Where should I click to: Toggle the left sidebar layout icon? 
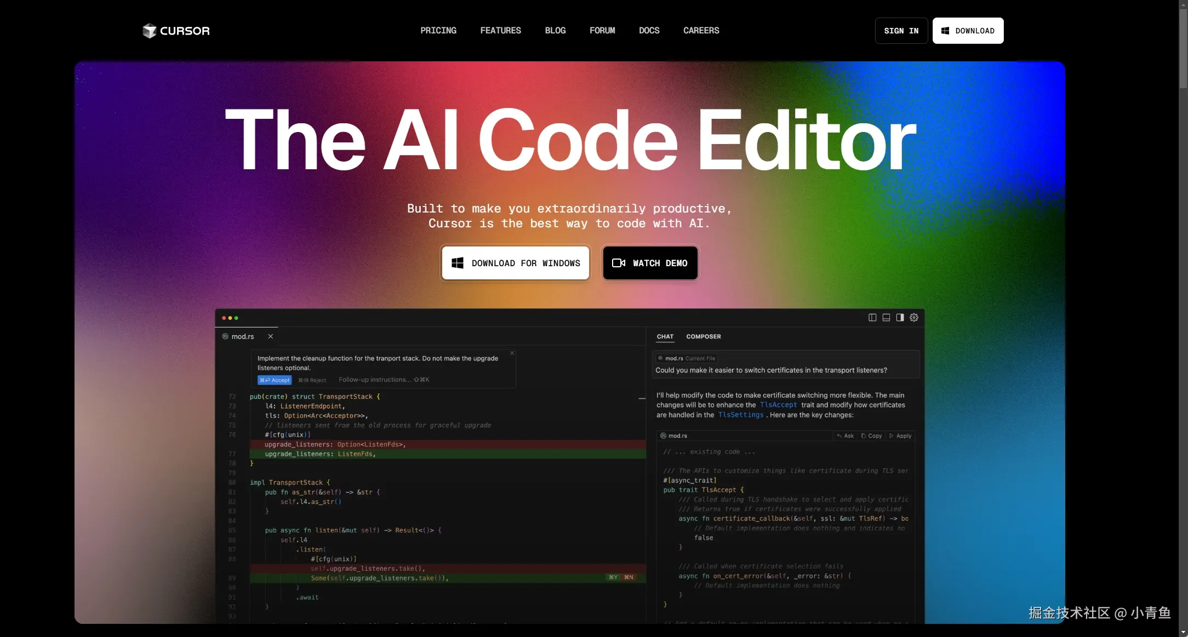pos(872,318)
